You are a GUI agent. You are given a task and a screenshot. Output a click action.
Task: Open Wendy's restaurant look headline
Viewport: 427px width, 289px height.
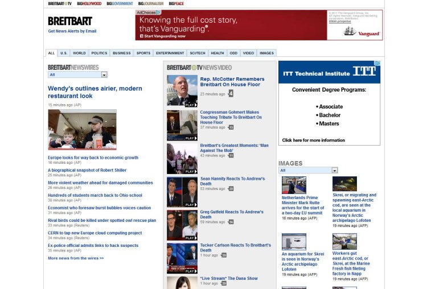click(95, 92)
